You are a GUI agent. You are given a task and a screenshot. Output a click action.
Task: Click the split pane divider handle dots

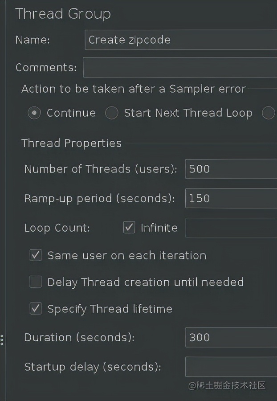pos(2,340)
